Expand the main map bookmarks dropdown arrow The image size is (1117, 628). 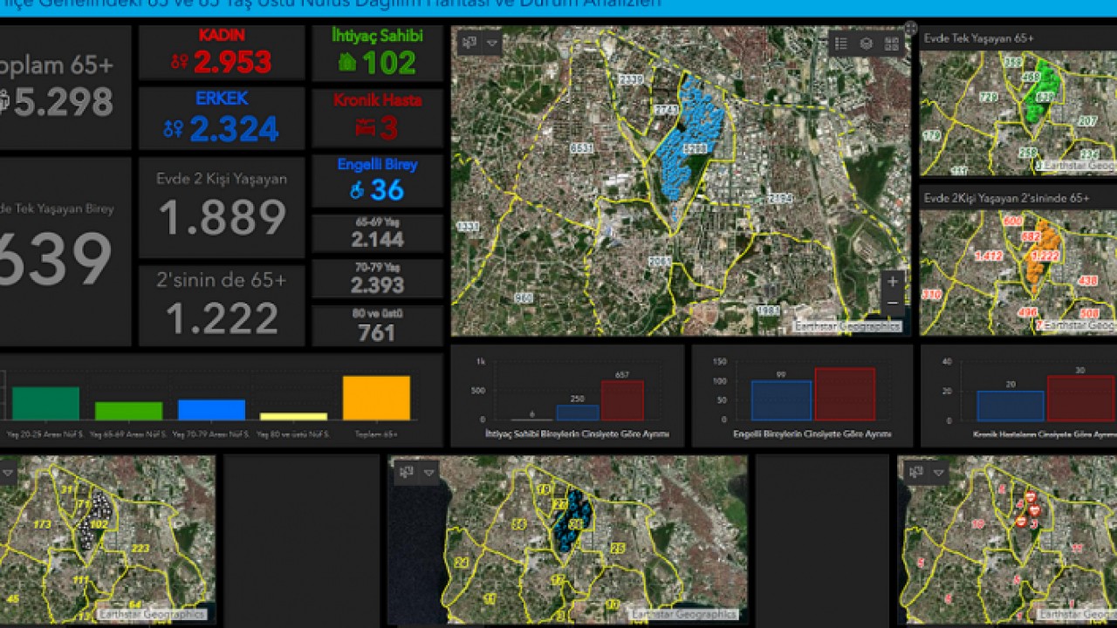coord(492,43)
